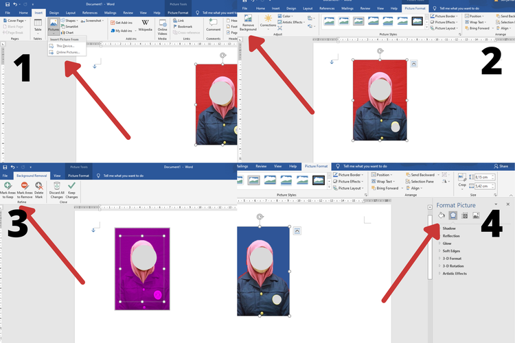This screenshot has width=515, height=343.
Task: Expand Soft Edges section in Format Picture pane
Action: pyautogui.click(x=450, y=251)
